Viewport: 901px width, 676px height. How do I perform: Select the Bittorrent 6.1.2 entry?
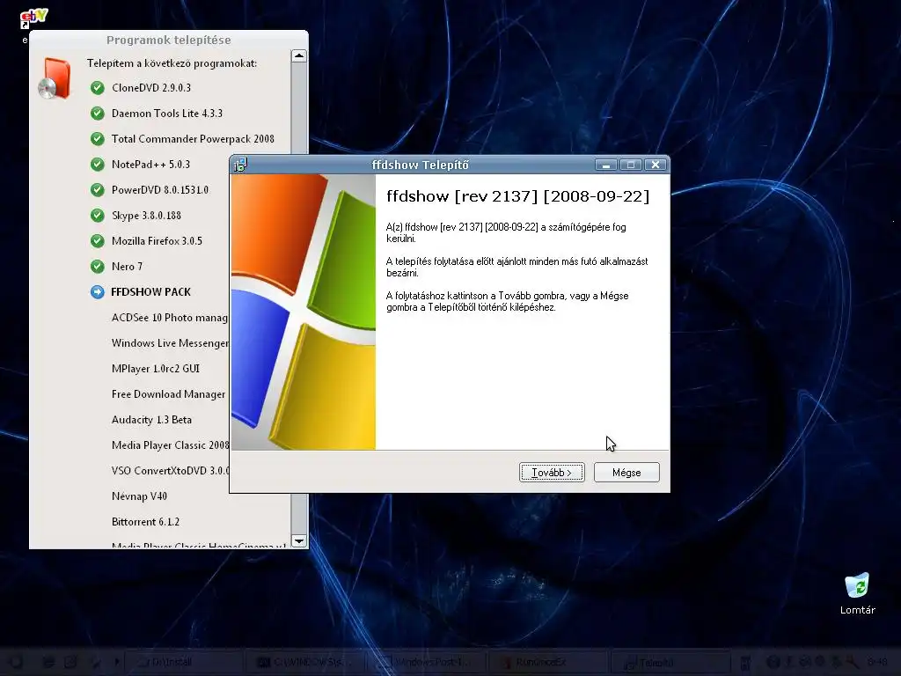(x=145, y=522)
